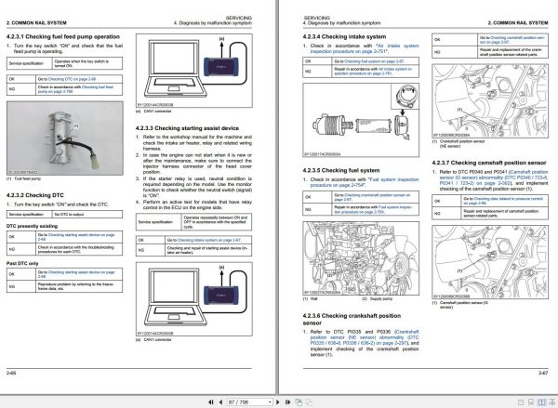
Task: Open Air intake inspection link in NG row
Action: (x=373, y=72)
